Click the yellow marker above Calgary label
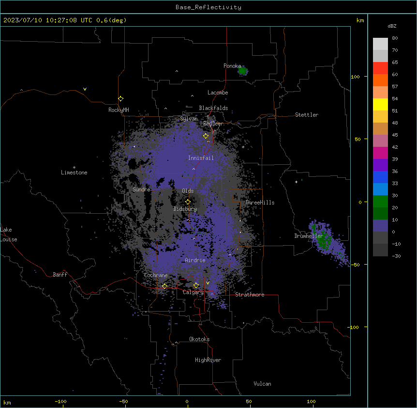 (x=196, y=285)
